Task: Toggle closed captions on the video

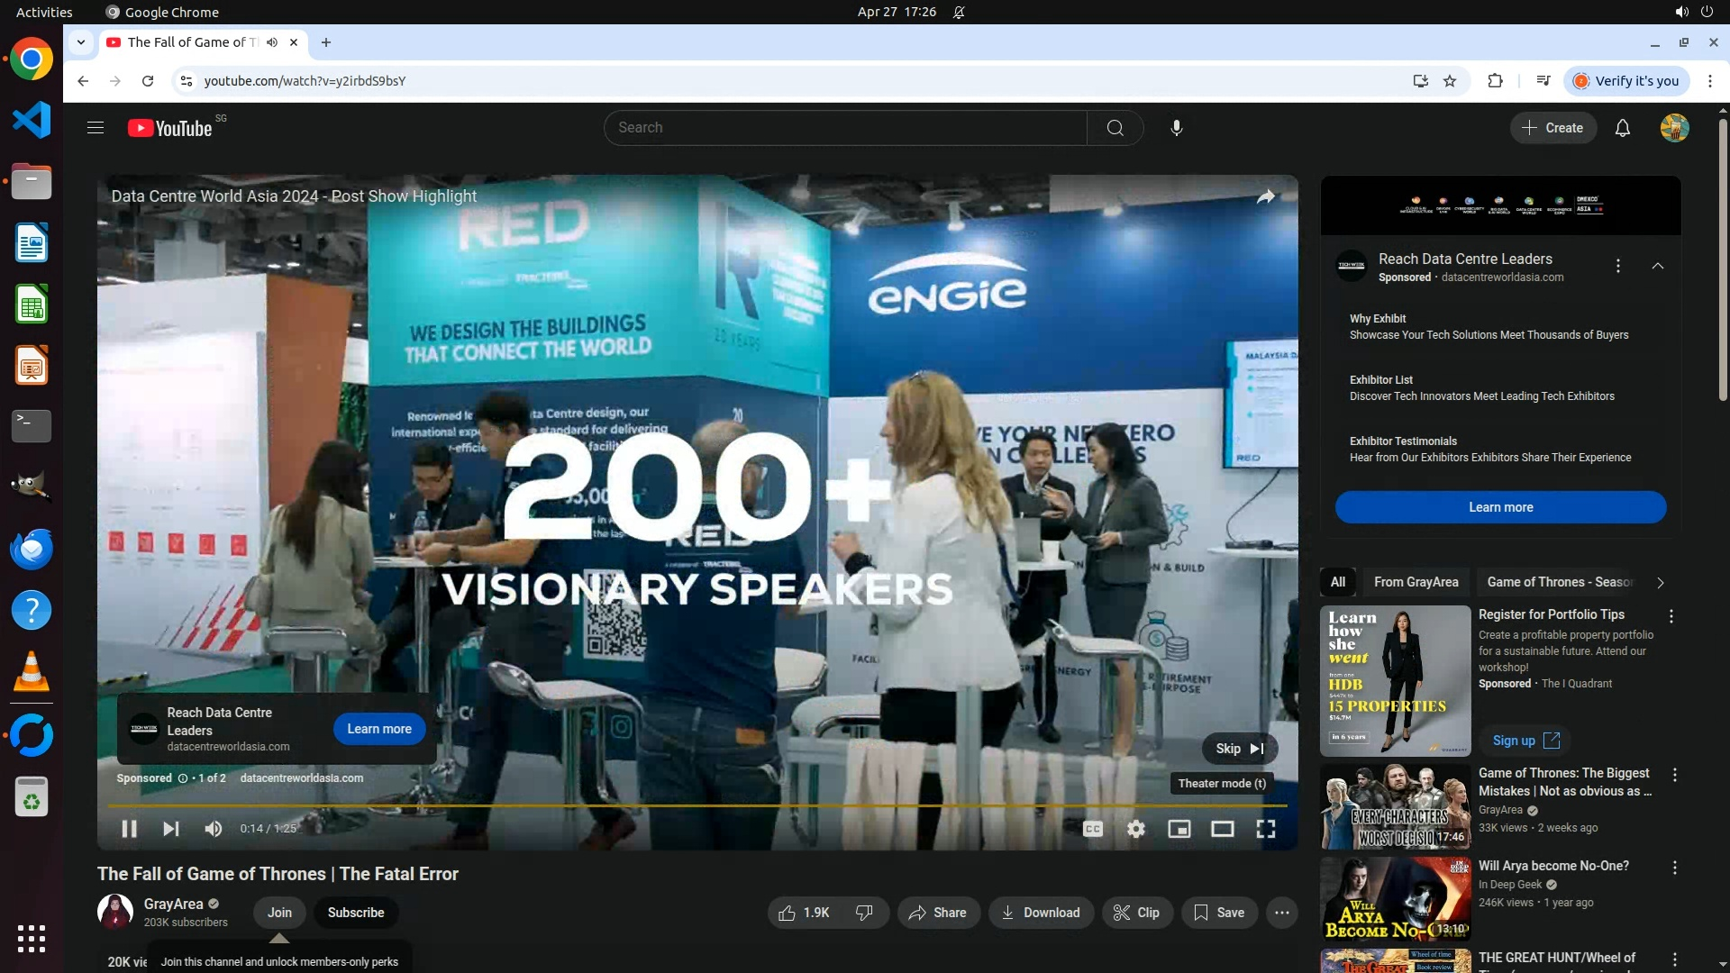Action: coord(1092,829)
